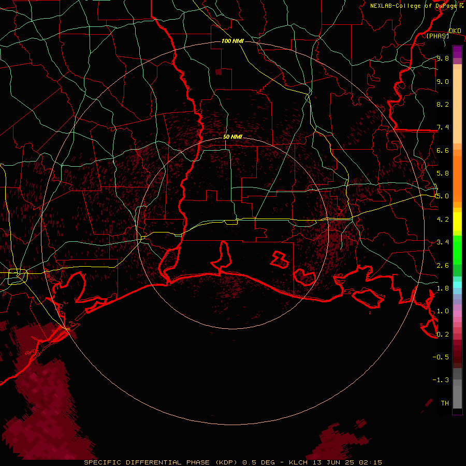
Task: Select the 5.0 value on the color scale
Action: pos(443,196)
